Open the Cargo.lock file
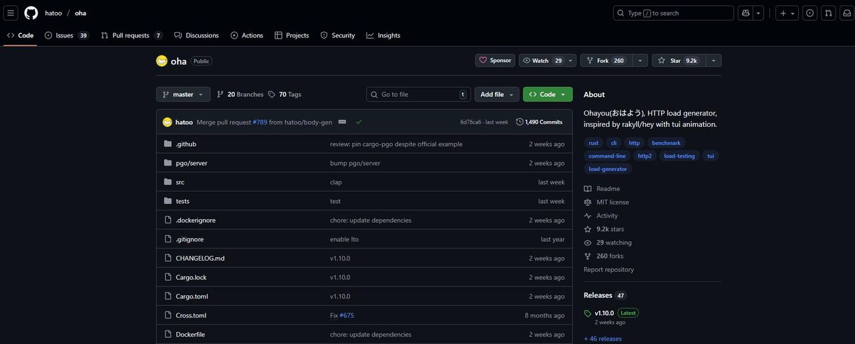 tap(191, 277)
